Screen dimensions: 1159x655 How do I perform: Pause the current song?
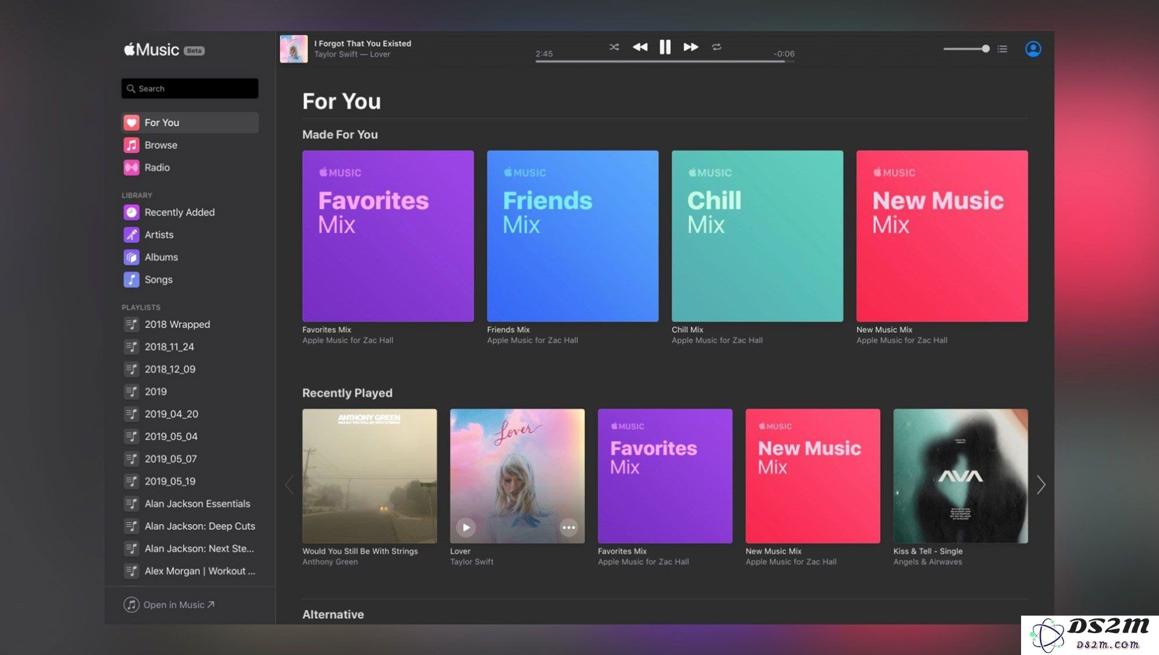pos(665,47)
